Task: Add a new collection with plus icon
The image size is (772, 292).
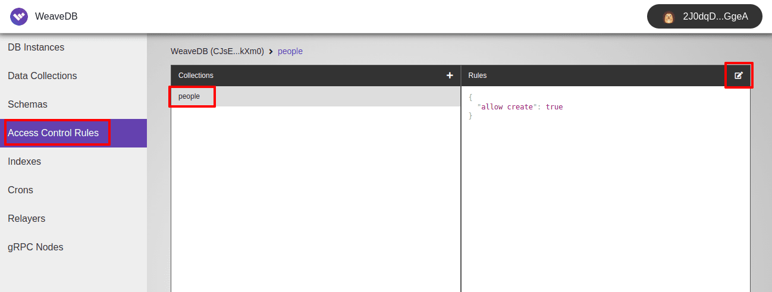Action: [450, 76]
